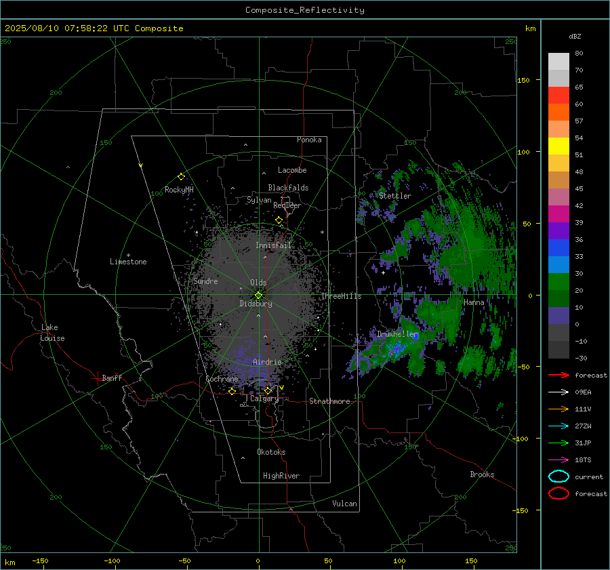Click the Airdrie city label
This screenshot has width=610, height=570.
coord(267,362)
